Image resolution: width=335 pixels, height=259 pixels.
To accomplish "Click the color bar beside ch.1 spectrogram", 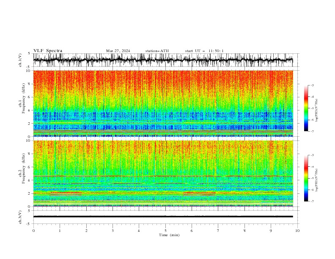I will (x=306, y=108).
